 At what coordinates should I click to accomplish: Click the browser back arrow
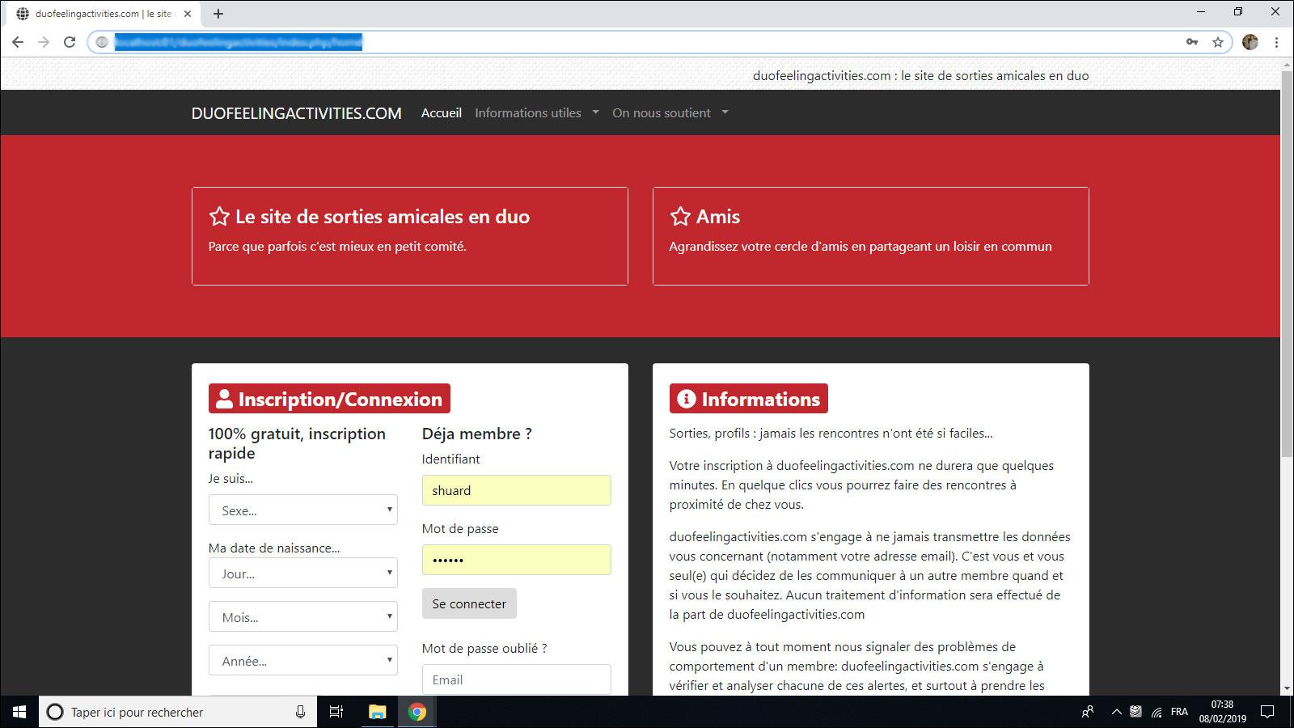click(18, 42)
